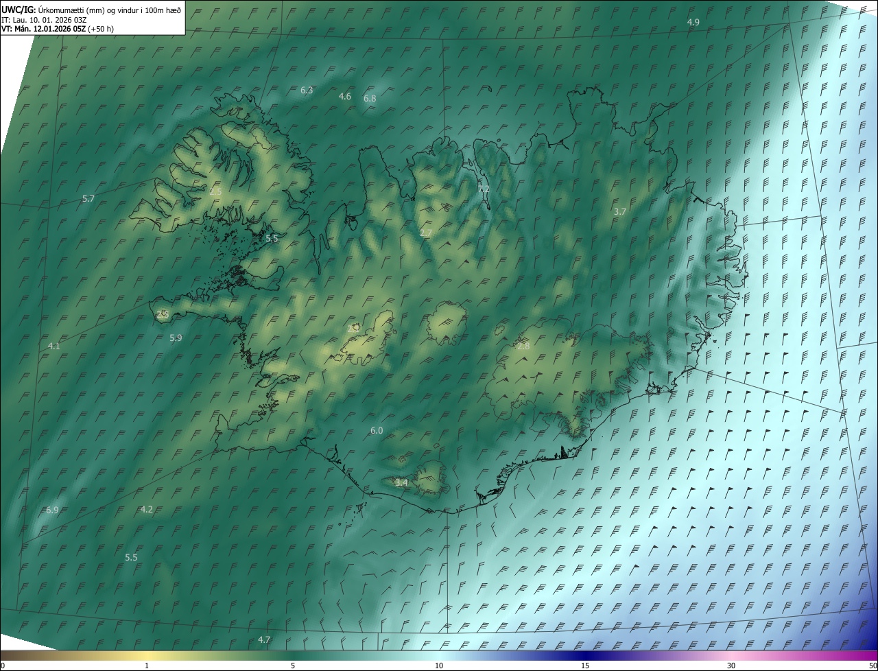Click the valid time line 'VT: Mán. 12.01.2026 05Z (+50 h)'
Screen dimensions: 878x671
click(58, 29)
